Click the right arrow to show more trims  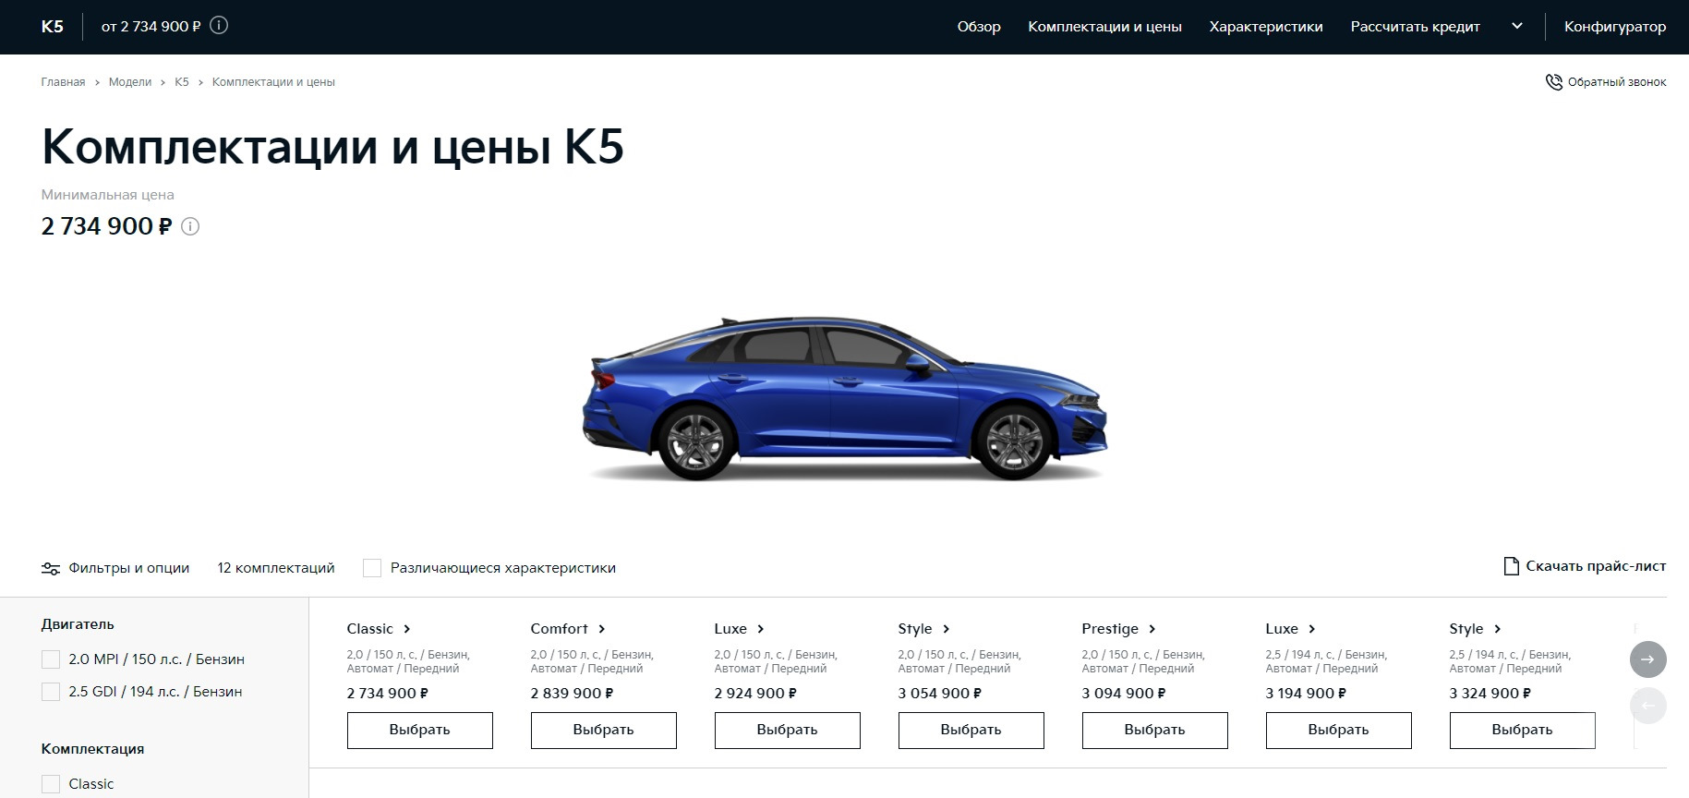click(x=1648, y=659)
